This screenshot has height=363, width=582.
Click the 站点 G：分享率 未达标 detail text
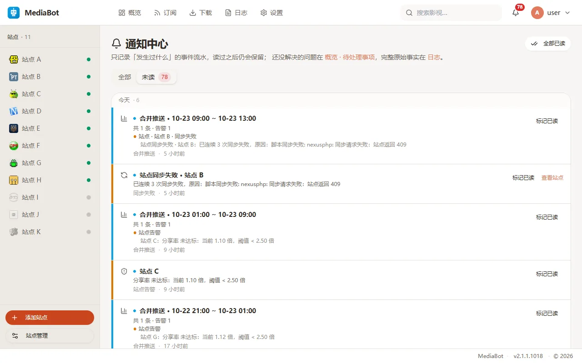[x=207, y=337]
